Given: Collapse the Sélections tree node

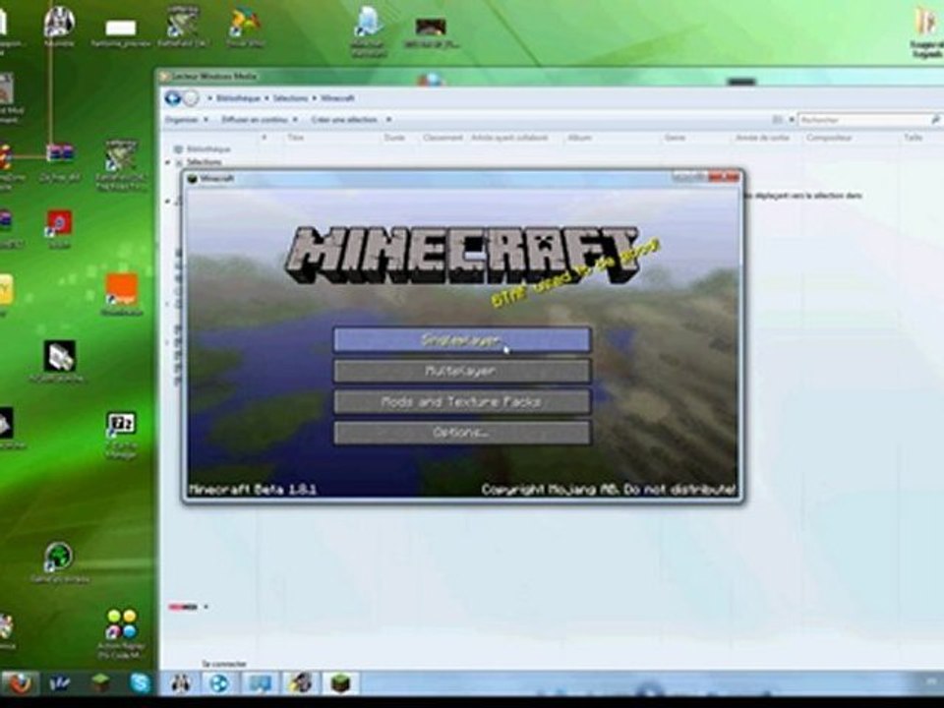Looking at the screenshot, I should tap(168, 162).
